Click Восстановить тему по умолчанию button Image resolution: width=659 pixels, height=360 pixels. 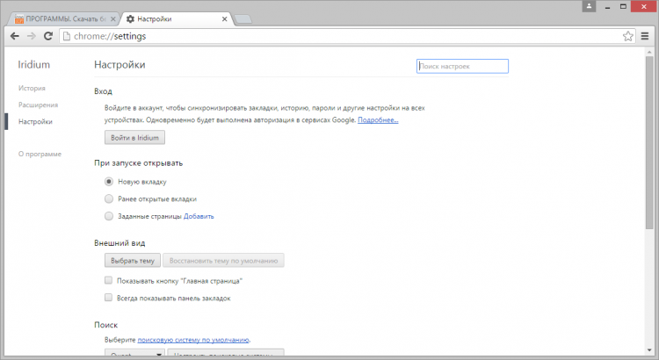point(223,261)
